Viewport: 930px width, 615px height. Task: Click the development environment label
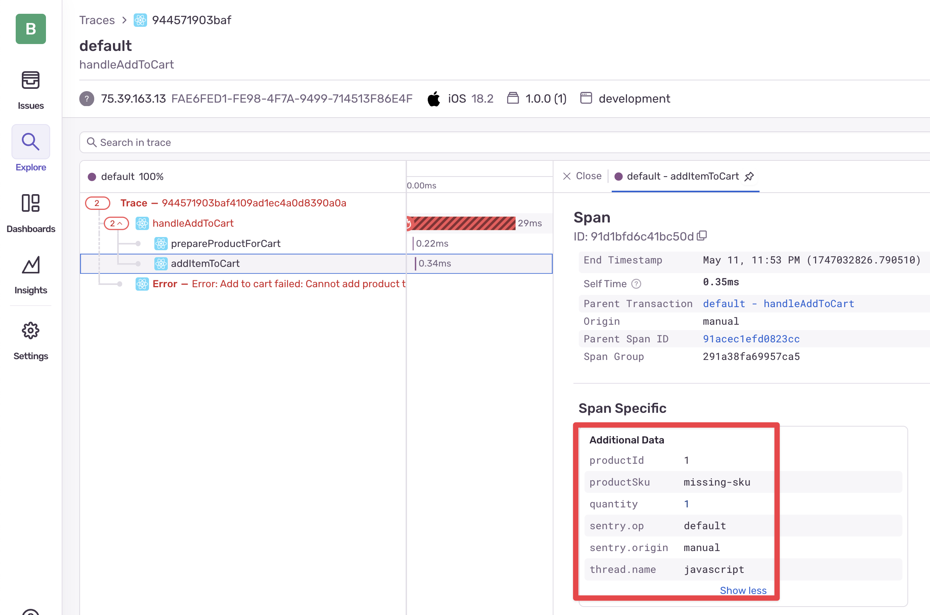point(634,98)
